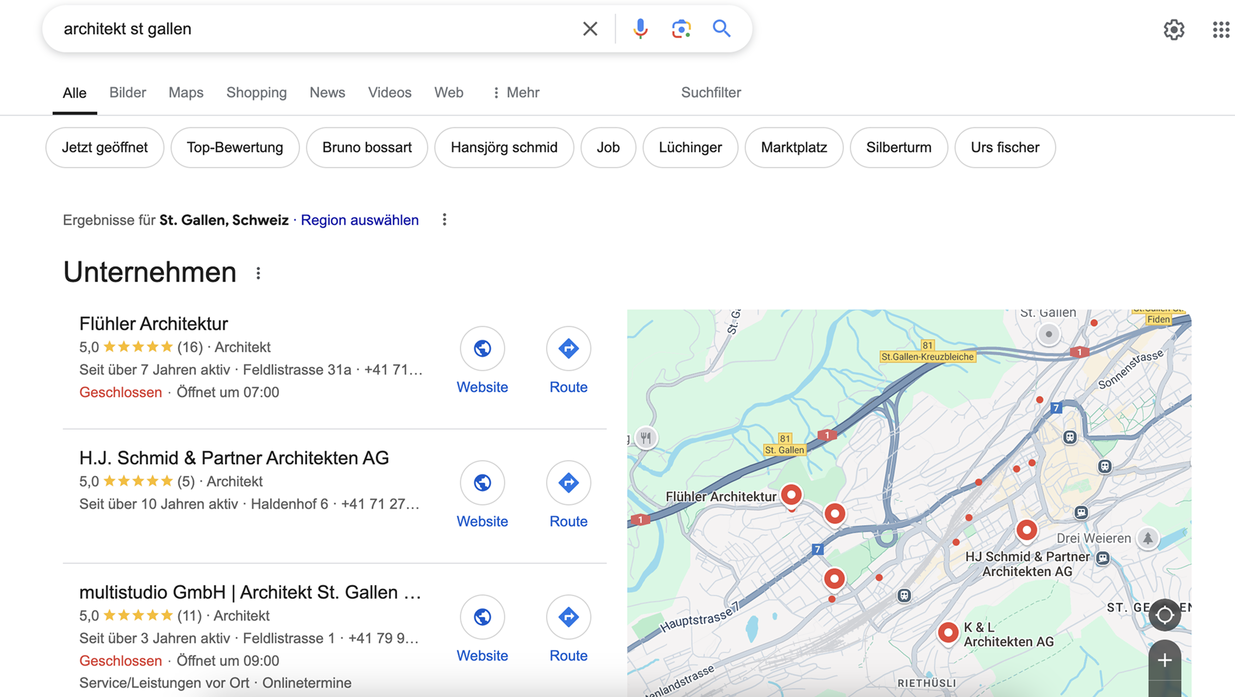Screen dimensions: 1235x697
Task: Select the Silberturm filter chip
Action: 898,148
